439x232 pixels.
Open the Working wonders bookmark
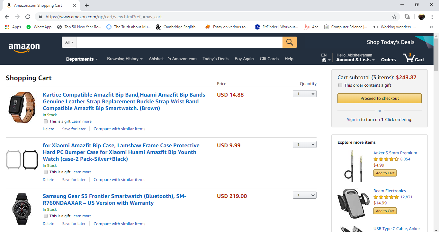(x=395, y=27)
